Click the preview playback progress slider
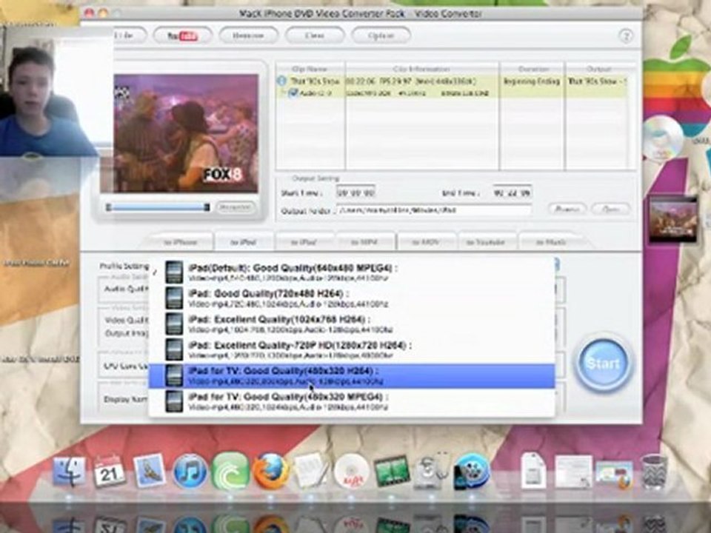 [158, 207]
